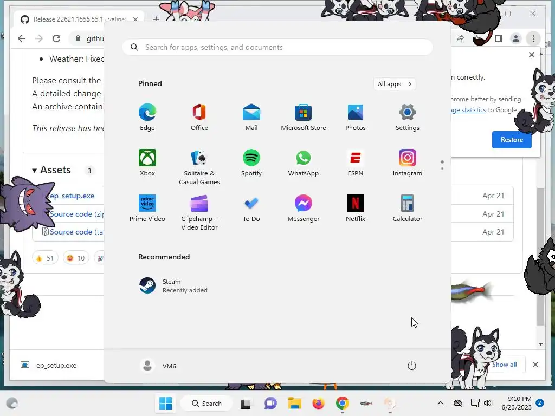Open Messenger from pinned apps
Viewport: 555px width, 416px height.
coord(304,209)
